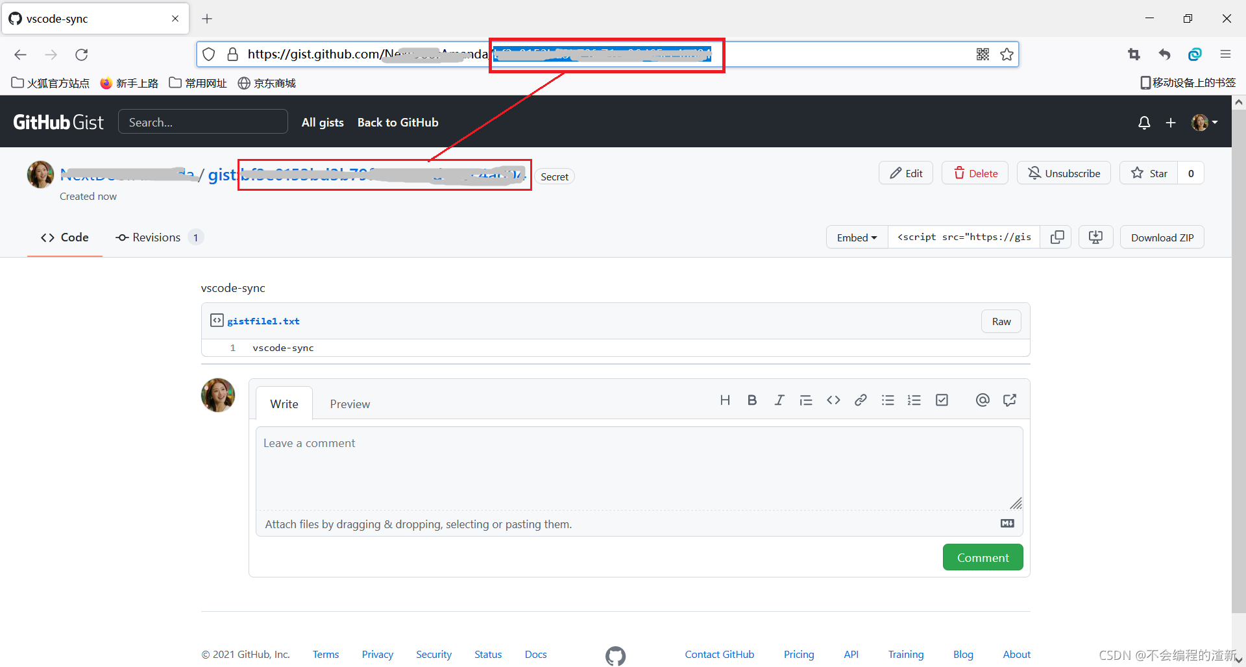Submit with the green Comment button
Image resolution: width=1246 pixels, height=667 pixels.
click(983, 557)
